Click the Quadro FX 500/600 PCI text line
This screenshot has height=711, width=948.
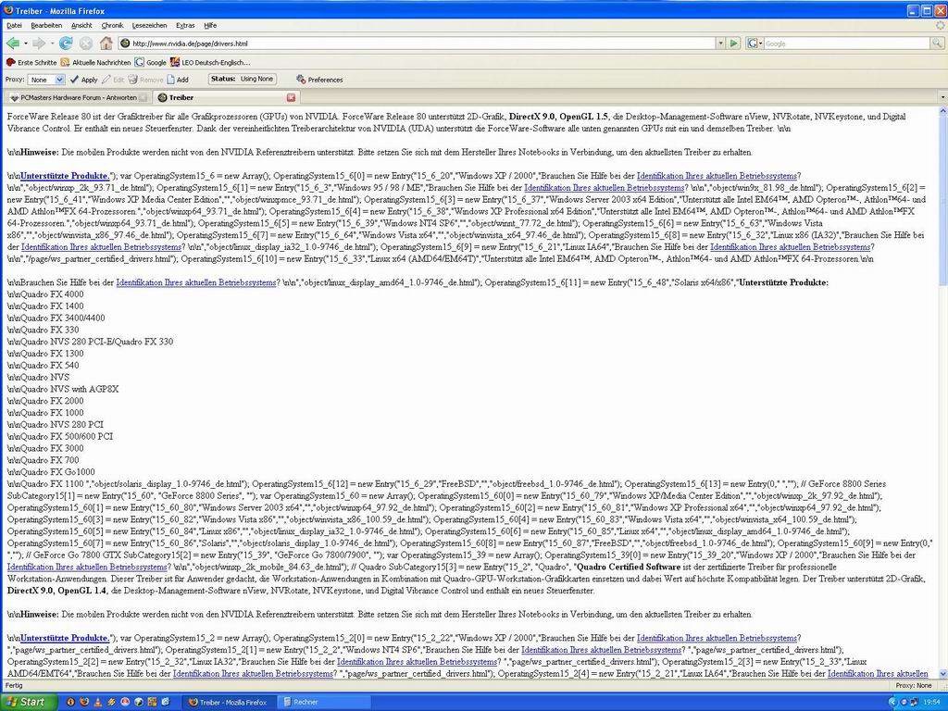(60, 437)
